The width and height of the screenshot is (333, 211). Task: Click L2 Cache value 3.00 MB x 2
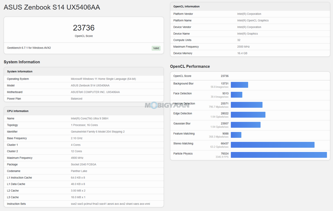tap(78, 191)
